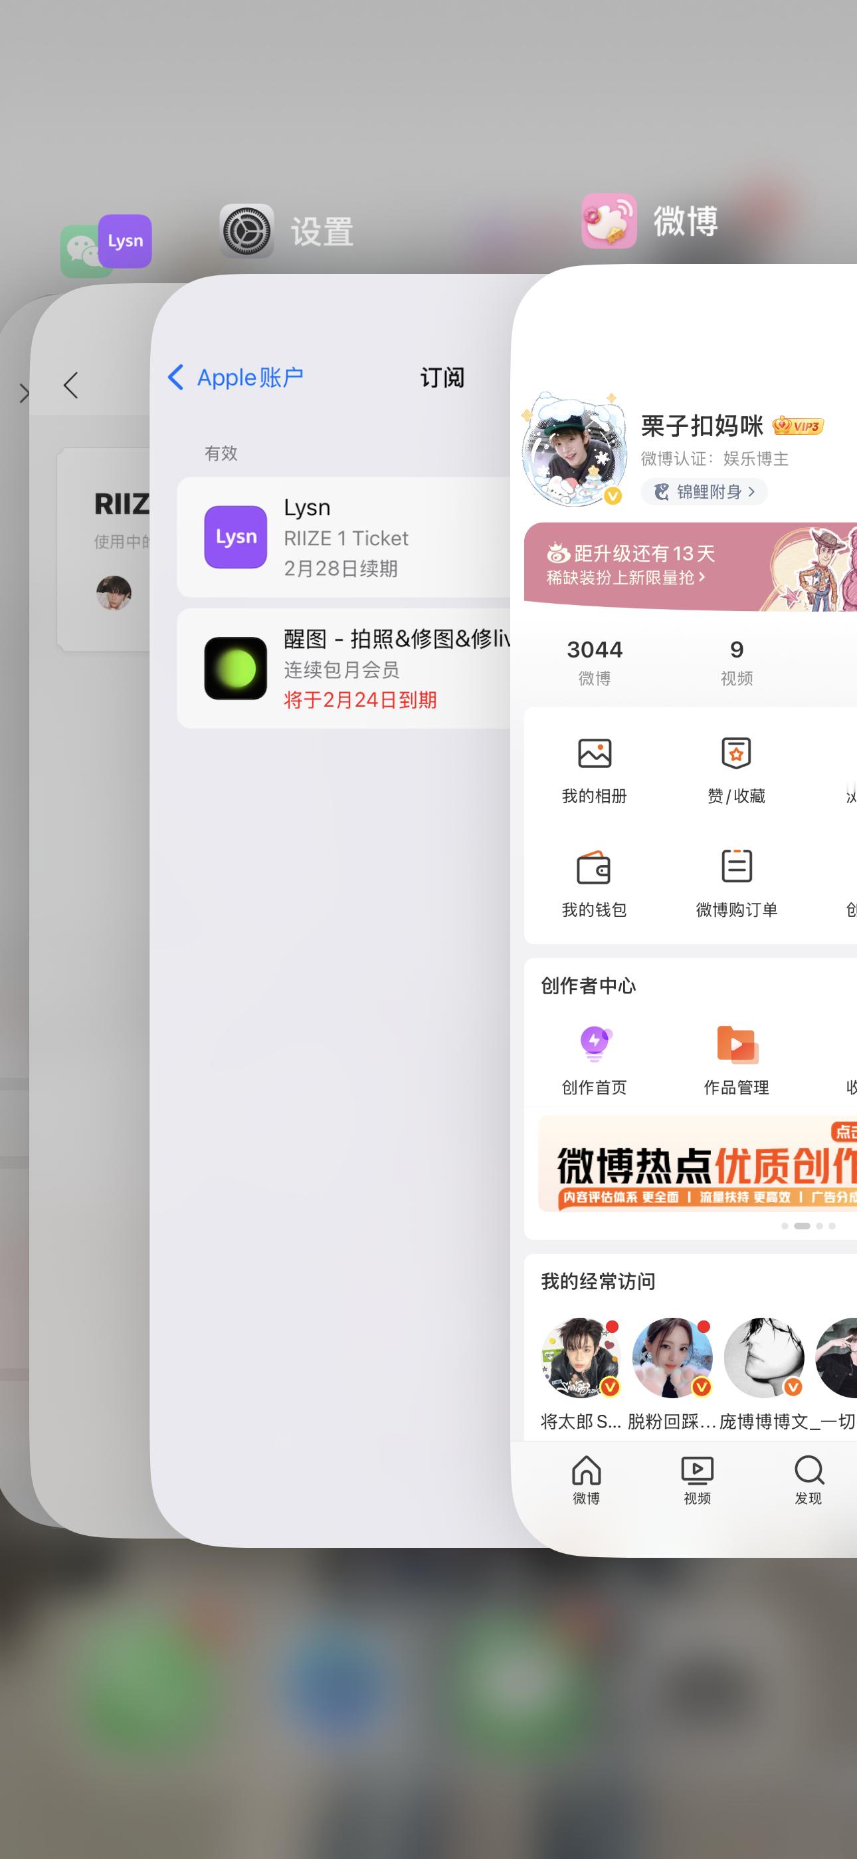Visit 脱粉回踩… frequent-visit avatar
The image size is (857, 1859).
672,1358
